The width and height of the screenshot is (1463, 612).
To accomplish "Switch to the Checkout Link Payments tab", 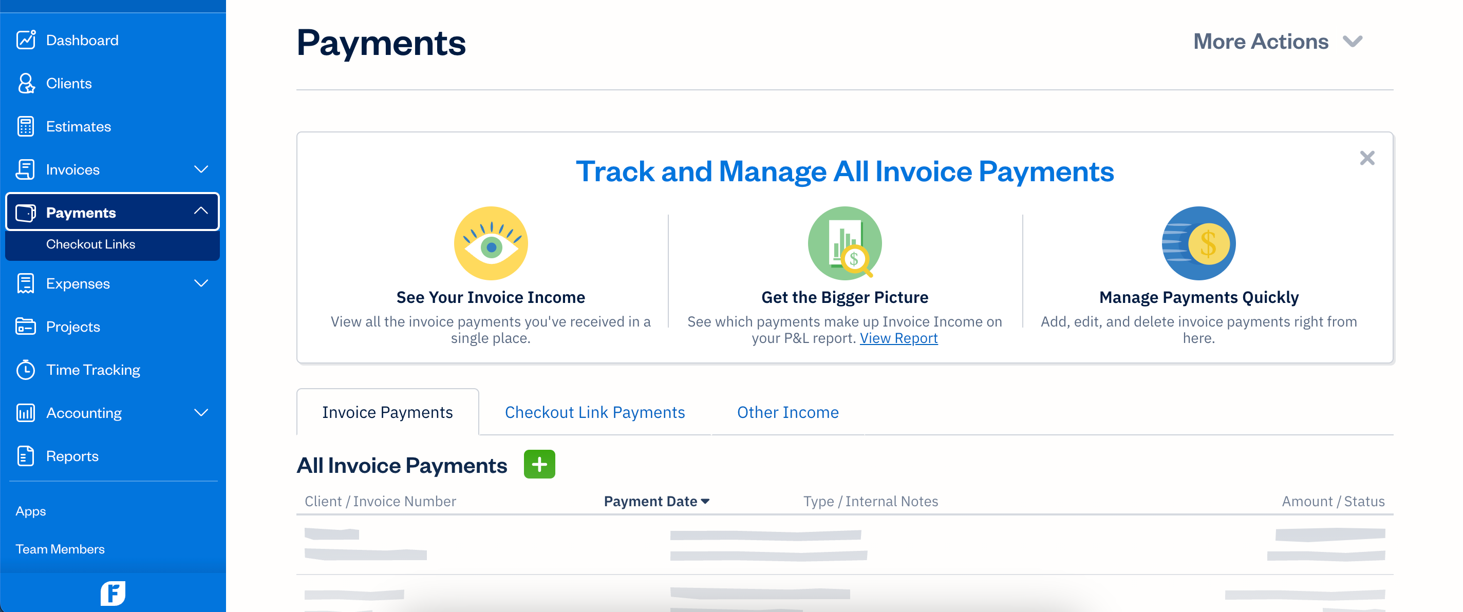I will pos(595,412).
